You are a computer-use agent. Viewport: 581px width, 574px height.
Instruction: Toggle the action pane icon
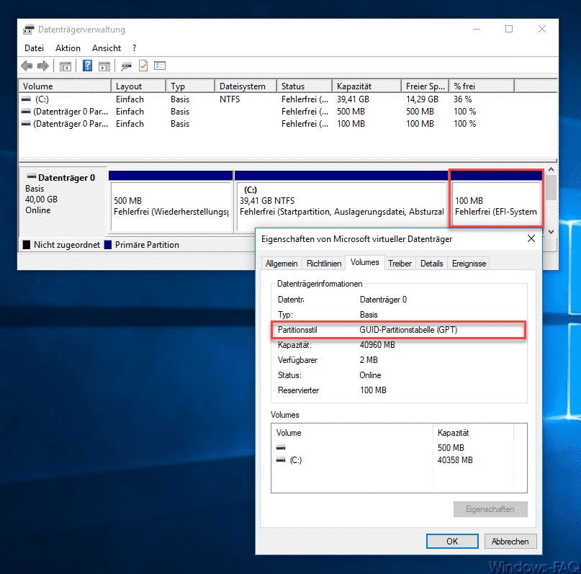(x=104, y=65)
